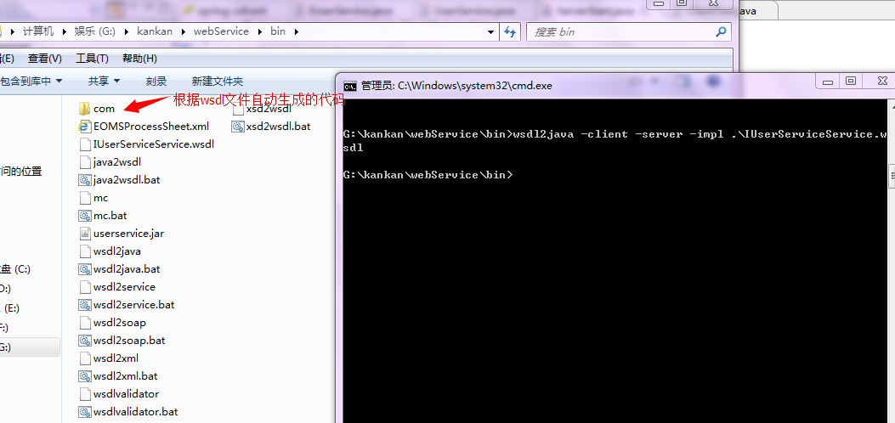Select the wsdl2soap file without extension
Viewport: 895px width, 423px height.
(120, 323)
